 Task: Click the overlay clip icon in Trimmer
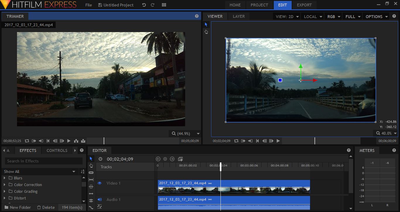pyautogui.click(x=83, y=141)
